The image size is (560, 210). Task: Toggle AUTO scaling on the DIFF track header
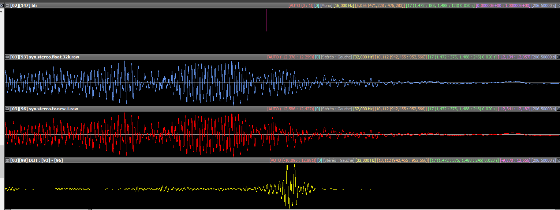coord(292,160)
